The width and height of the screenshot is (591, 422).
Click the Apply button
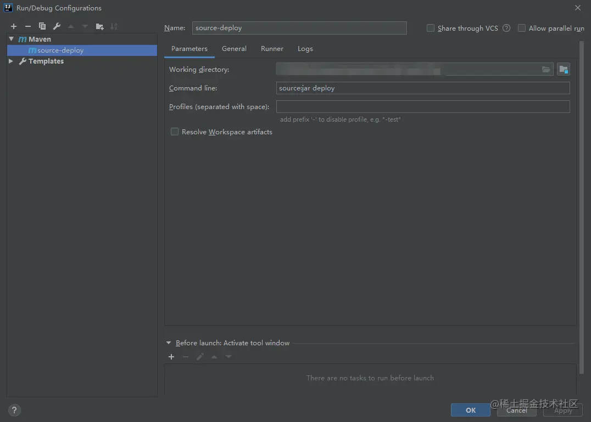pyautogui.click(x=563, y=410)
